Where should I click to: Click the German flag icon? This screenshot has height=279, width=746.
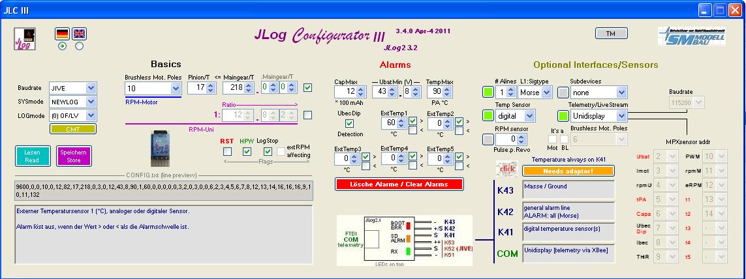pos(62,34)
